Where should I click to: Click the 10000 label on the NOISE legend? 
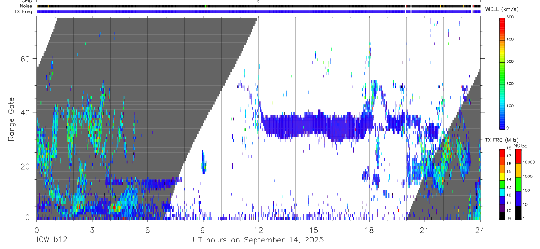(x=529, y=162)
